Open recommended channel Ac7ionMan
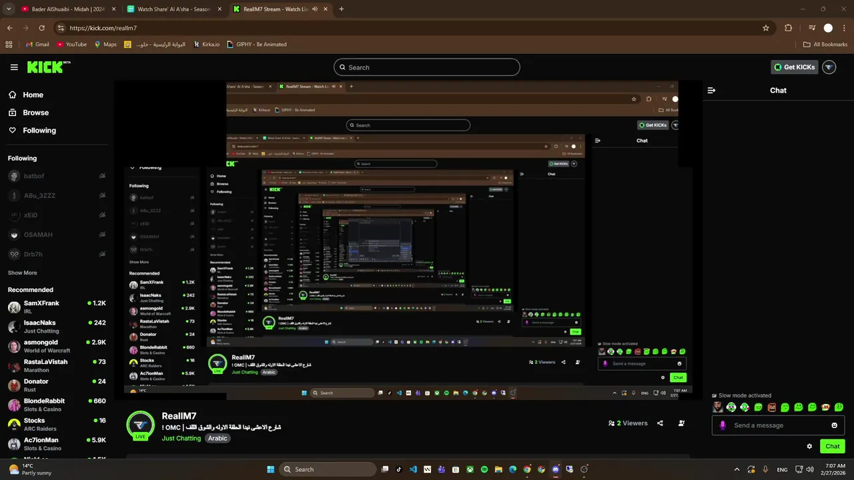854x480 pixels. [57, 444]
